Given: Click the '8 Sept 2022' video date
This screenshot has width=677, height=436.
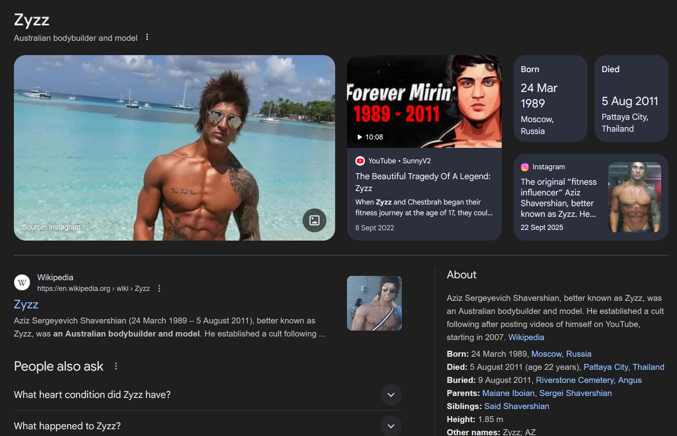Looking at the screenshot, I should point(375,228).
